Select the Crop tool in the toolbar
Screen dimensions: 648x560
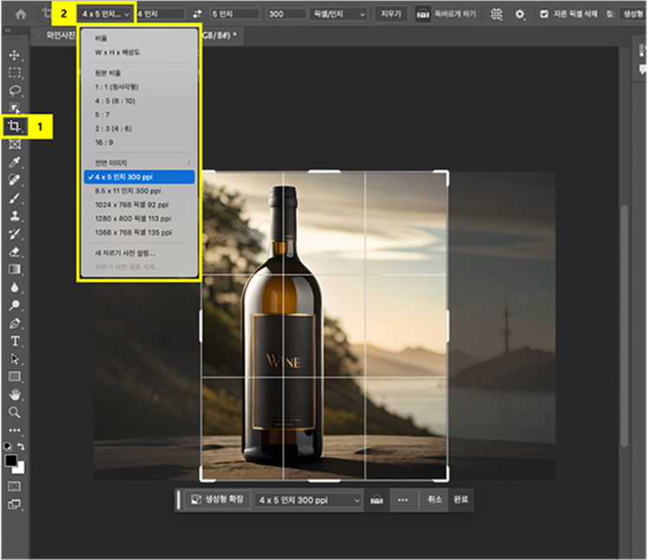coord(15,127)
